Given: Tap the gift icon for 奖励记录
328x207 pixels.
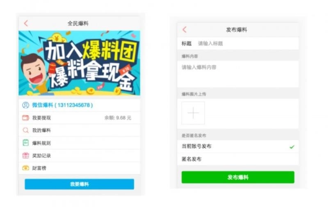Looking at the screenshot, I should 25,155.
